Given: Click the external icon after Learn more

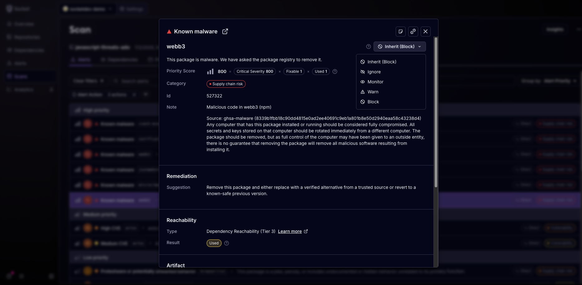Looking at the screenshot, I should pyautogui.click(x=306, y=231).
